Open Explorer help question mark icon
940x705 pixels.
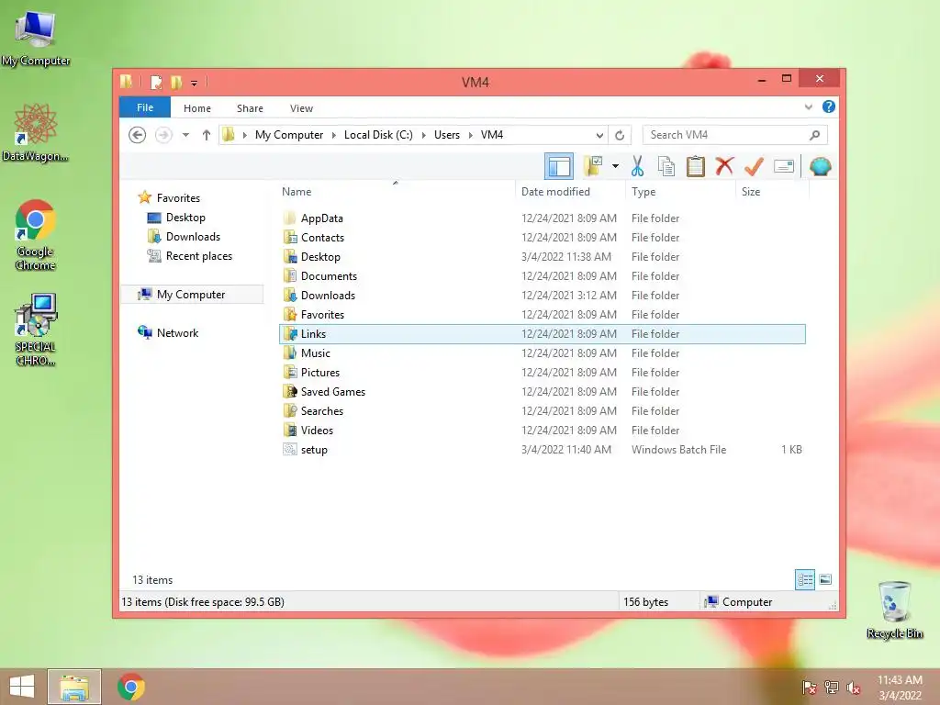point(829,106)
